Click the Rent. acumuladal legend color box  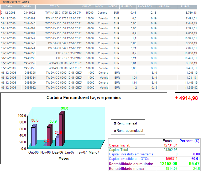[x=115, y=131]
